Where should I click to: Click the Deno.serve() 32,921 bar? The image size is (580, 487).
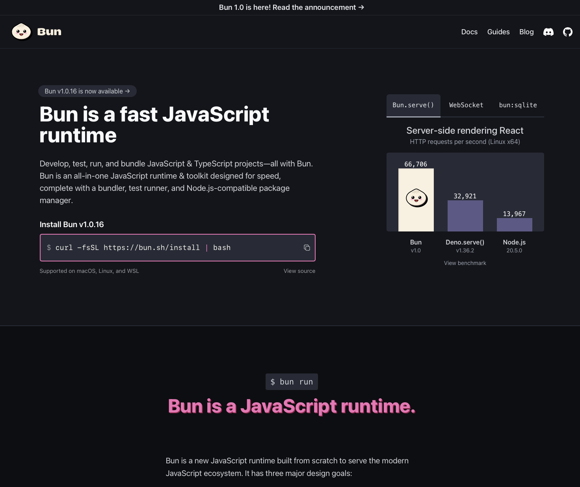465,216
